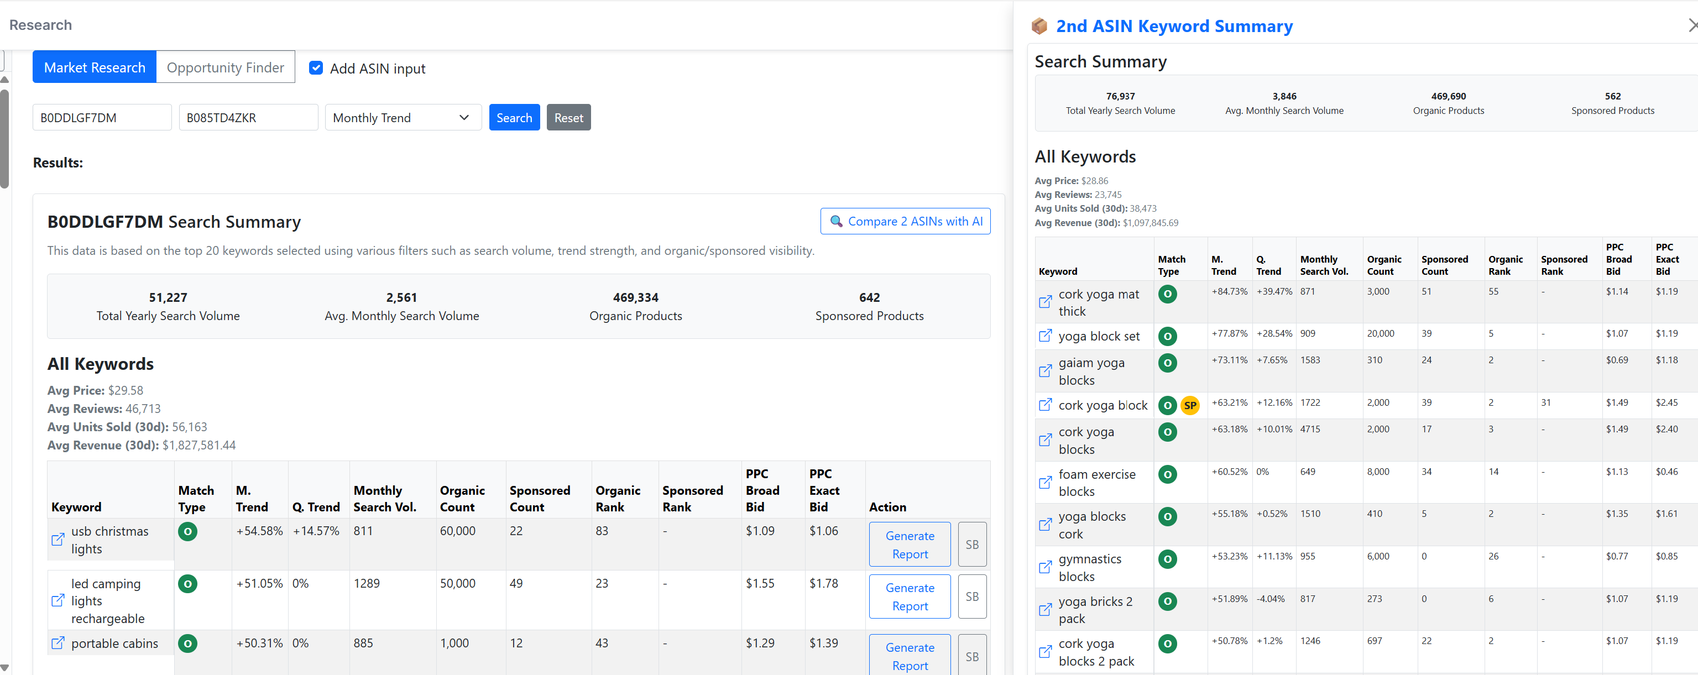Click the scrollbar down arrow at left edge
This screenshot has height=675, width=1698.
4,668
